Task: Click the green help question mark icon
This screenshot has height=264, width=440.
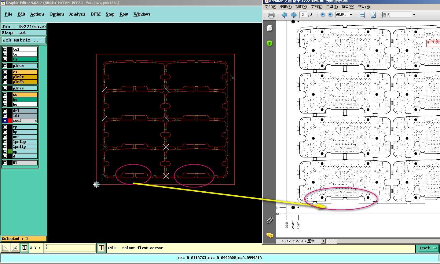Action: tap(269, 43)
